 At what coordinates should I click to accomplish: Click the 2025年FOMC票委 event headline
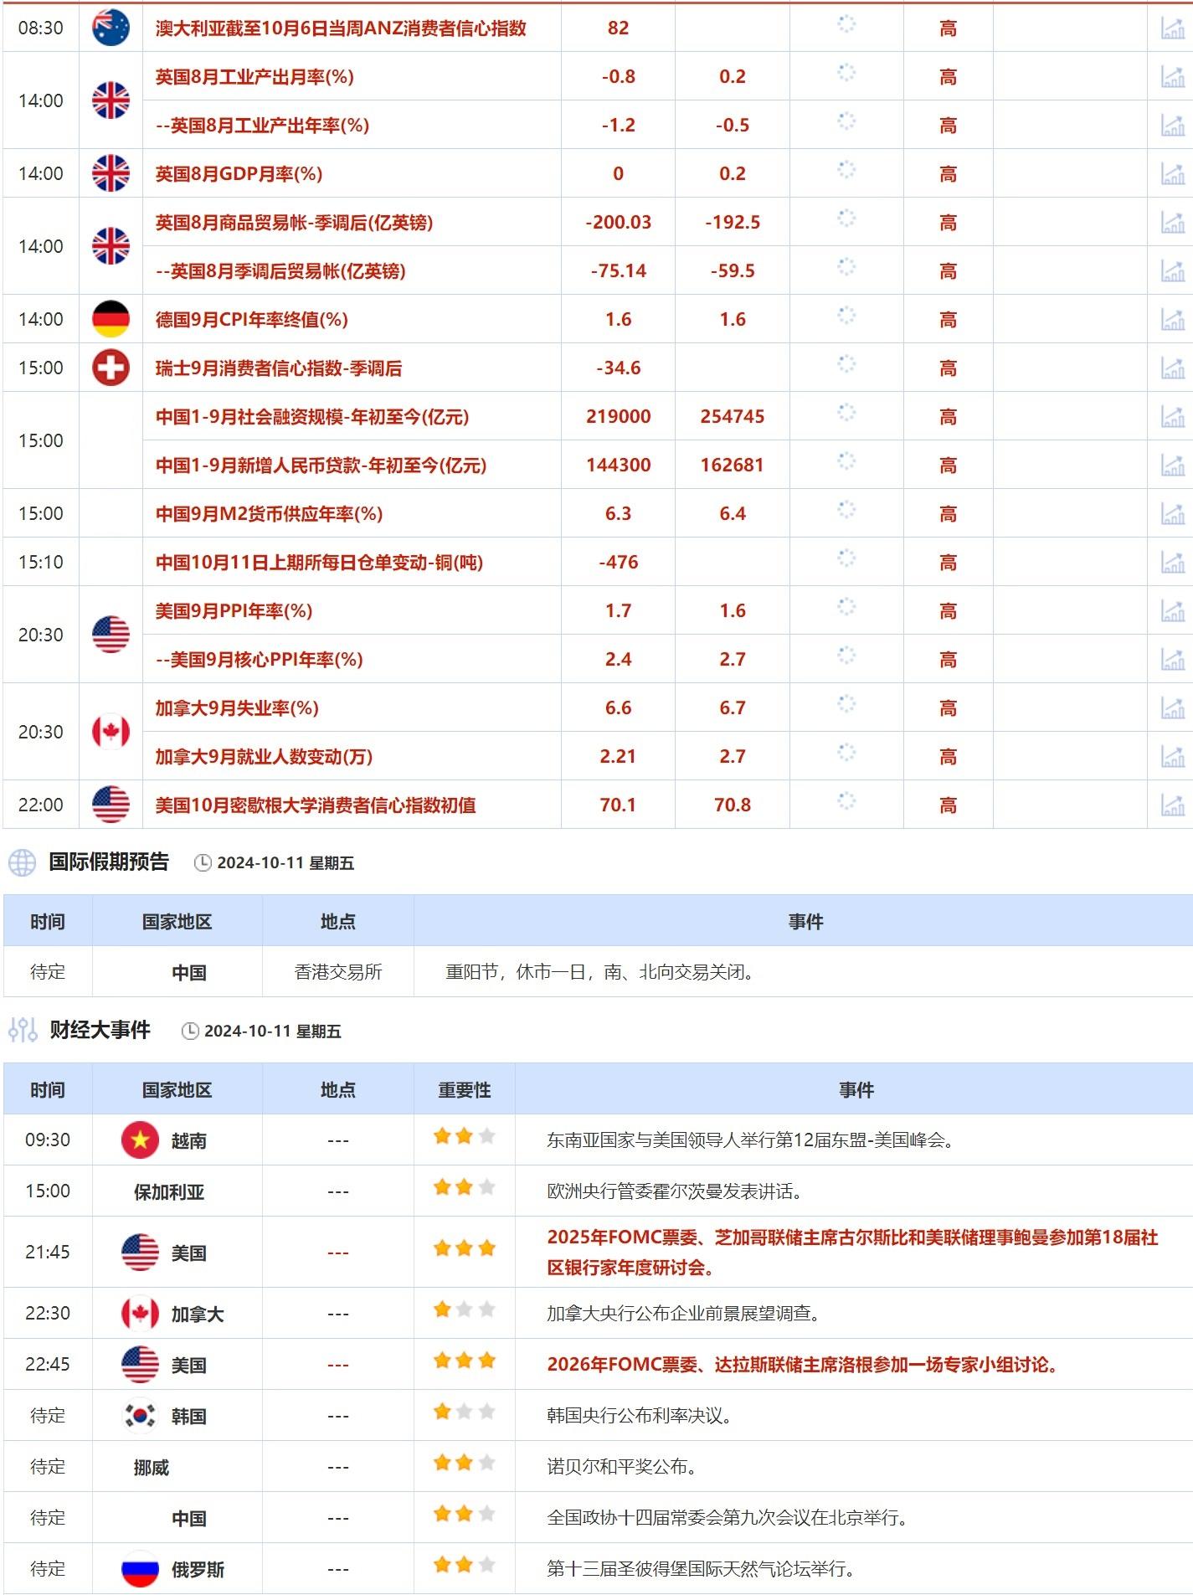pyautogui.click(x=852, y=1237)
